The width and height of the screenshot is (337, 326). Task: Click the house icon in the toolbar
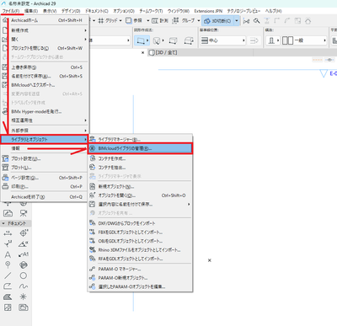pyautogui.click(x=308, y=21)
